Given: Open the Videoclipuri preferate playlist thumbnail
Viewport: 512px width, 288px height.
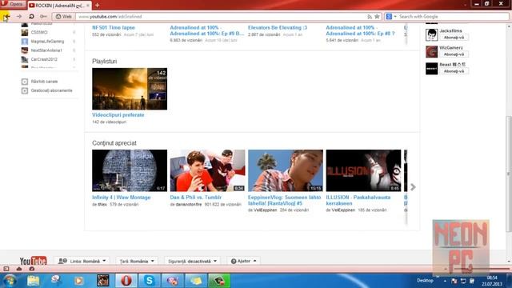Looking at the screenshot, I should (x=130, y=89).
